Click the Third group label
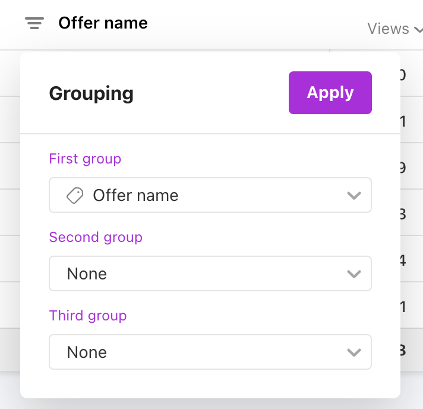 click(88, 316)
